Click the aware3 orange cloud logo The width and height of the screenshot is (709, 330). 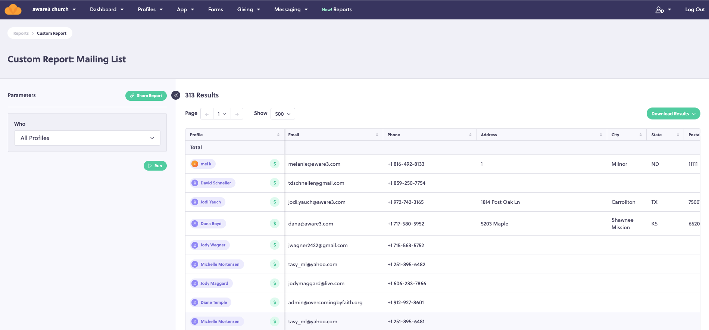(x=13, y=9)
